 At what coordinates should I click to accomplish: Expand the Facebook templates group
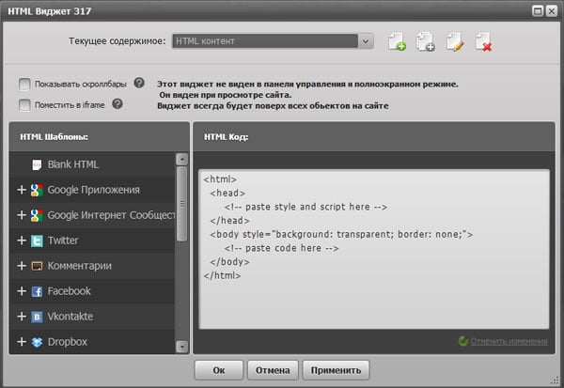click(21, 291)
